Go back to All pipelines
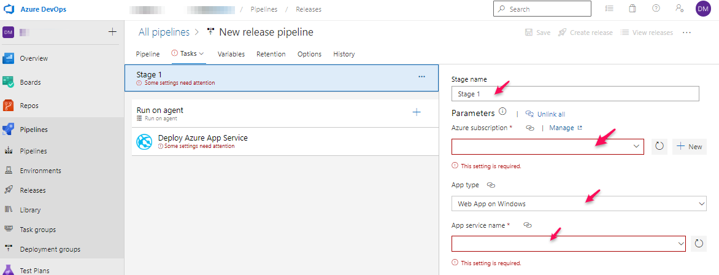The height and width of the screenshot is (275, 719). tap(164, 32)
